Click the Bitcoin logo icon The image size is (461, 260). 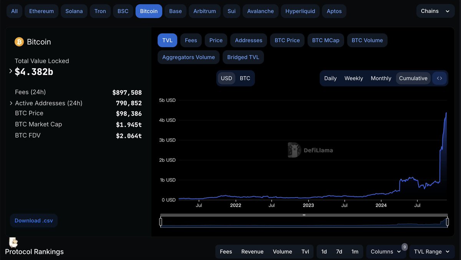click(19, 42)
